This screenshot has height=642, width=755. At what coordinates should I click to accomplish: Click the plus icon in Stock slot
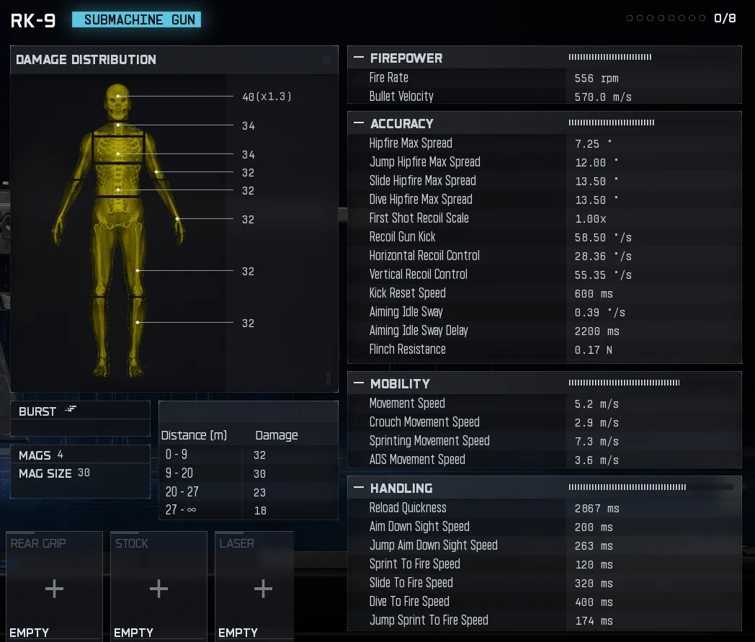pos(158,589)
